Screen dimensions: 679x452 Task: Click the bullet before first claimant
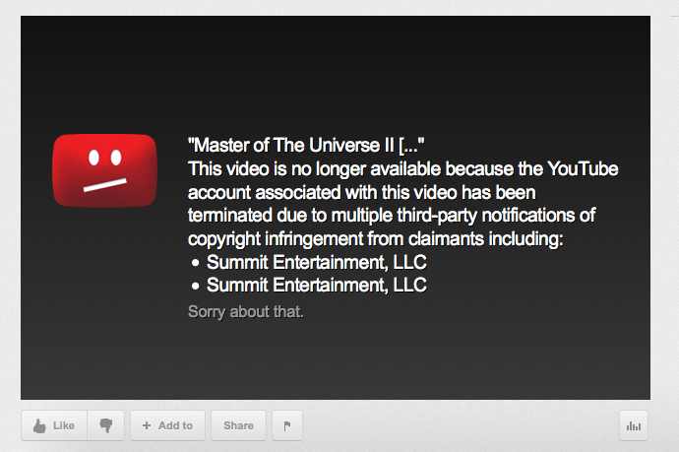[195, 263]
